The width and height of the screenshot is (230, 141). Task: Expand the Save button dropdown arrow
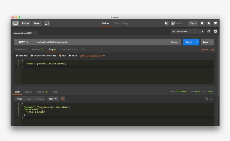tap(211, 42)
